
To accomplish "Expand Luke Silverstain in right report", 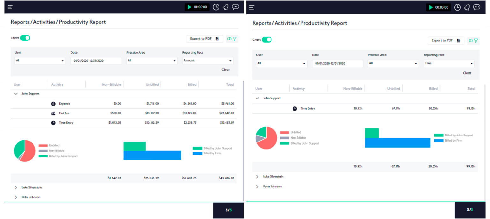I will click(x=257, y=176).
